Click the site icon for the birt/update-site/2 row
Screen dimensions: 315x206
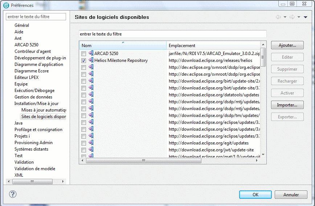click(x=91, y=81)
